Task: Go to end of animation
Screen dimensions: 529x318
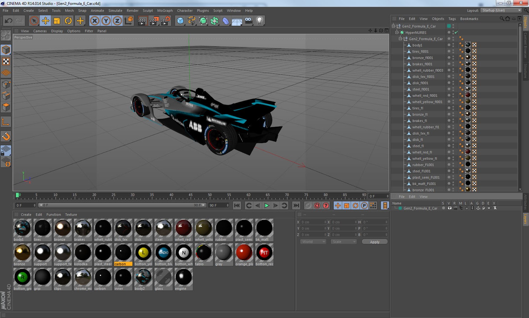Action: coord(296,206)
